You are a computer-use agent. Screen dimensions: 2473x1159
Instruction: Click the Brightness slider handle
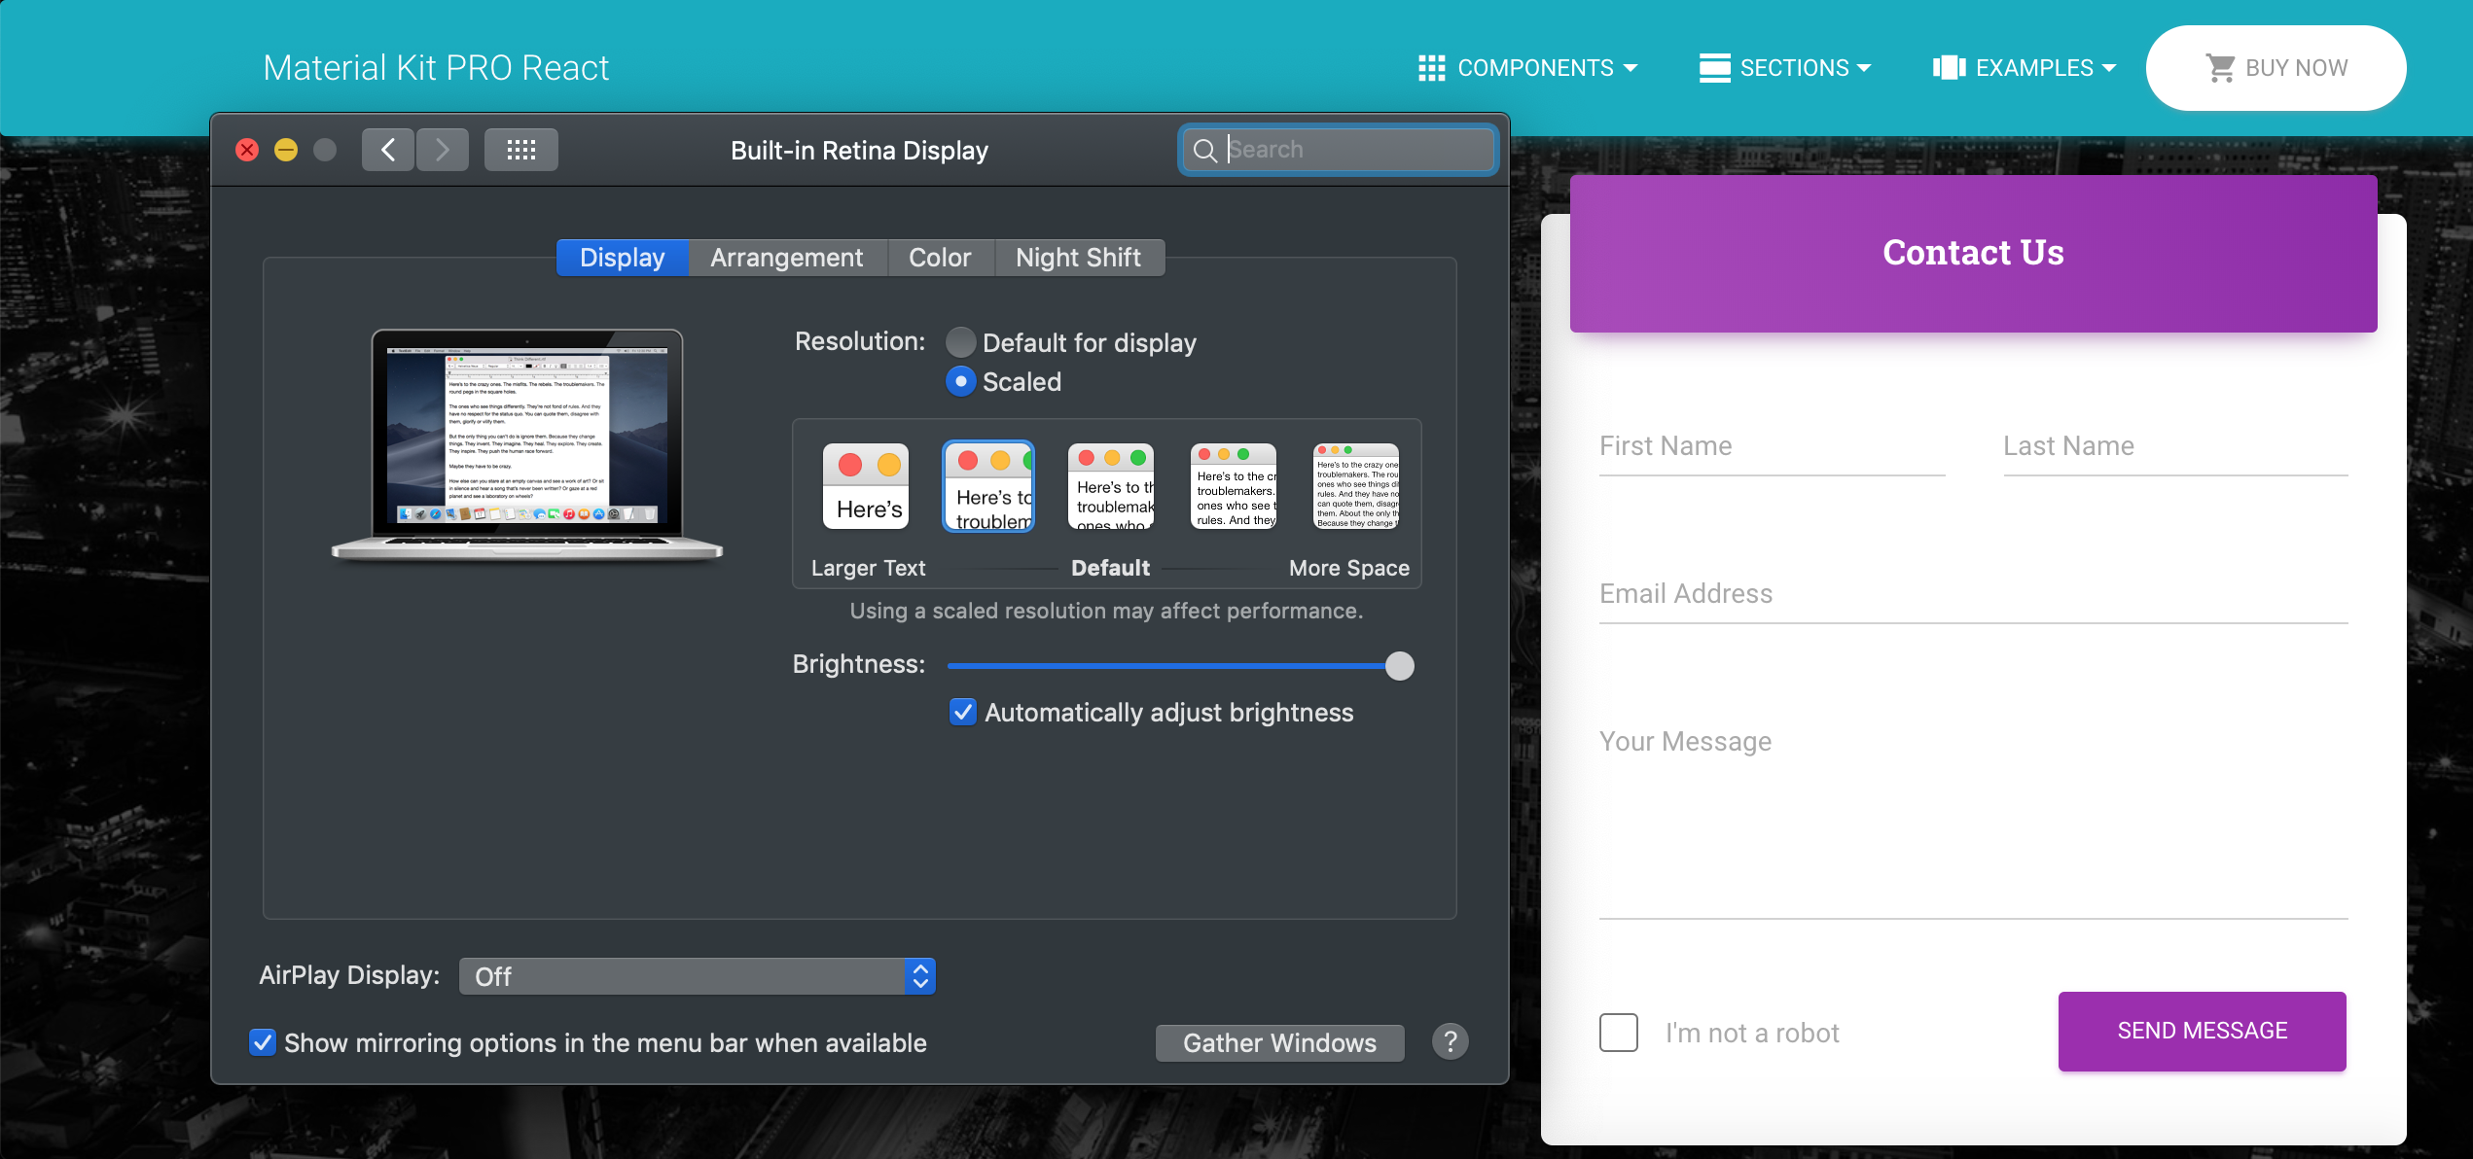click(x=1399, y=666)
